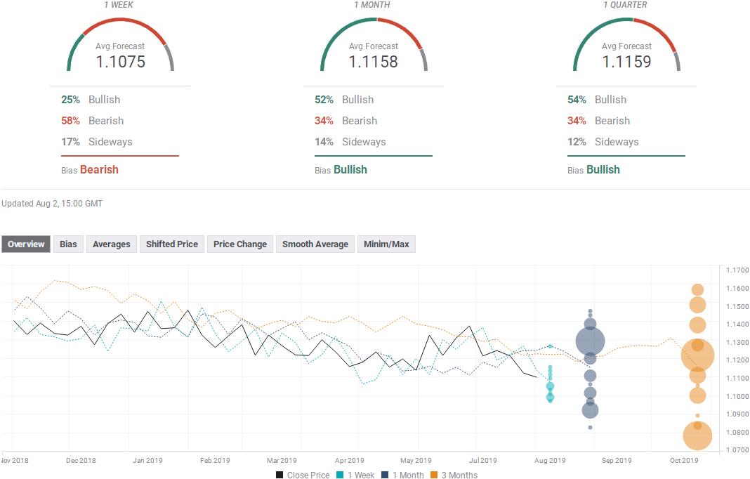Select the Minim/Max tab

tap(386, 244)
